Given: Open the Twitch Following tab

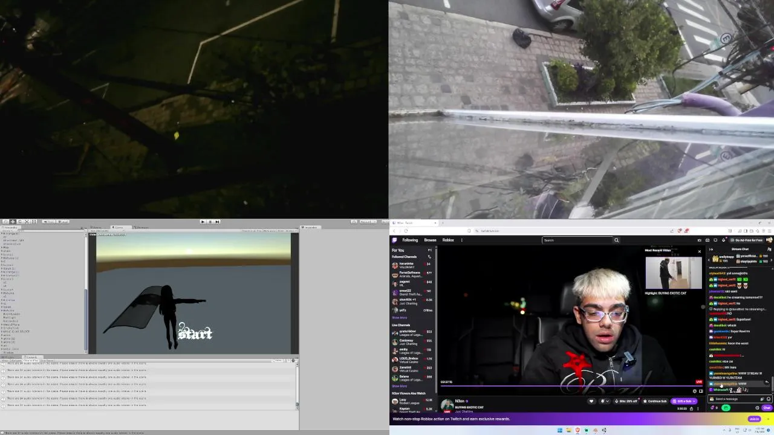Looking at the screenshot, I should [410, 240].
